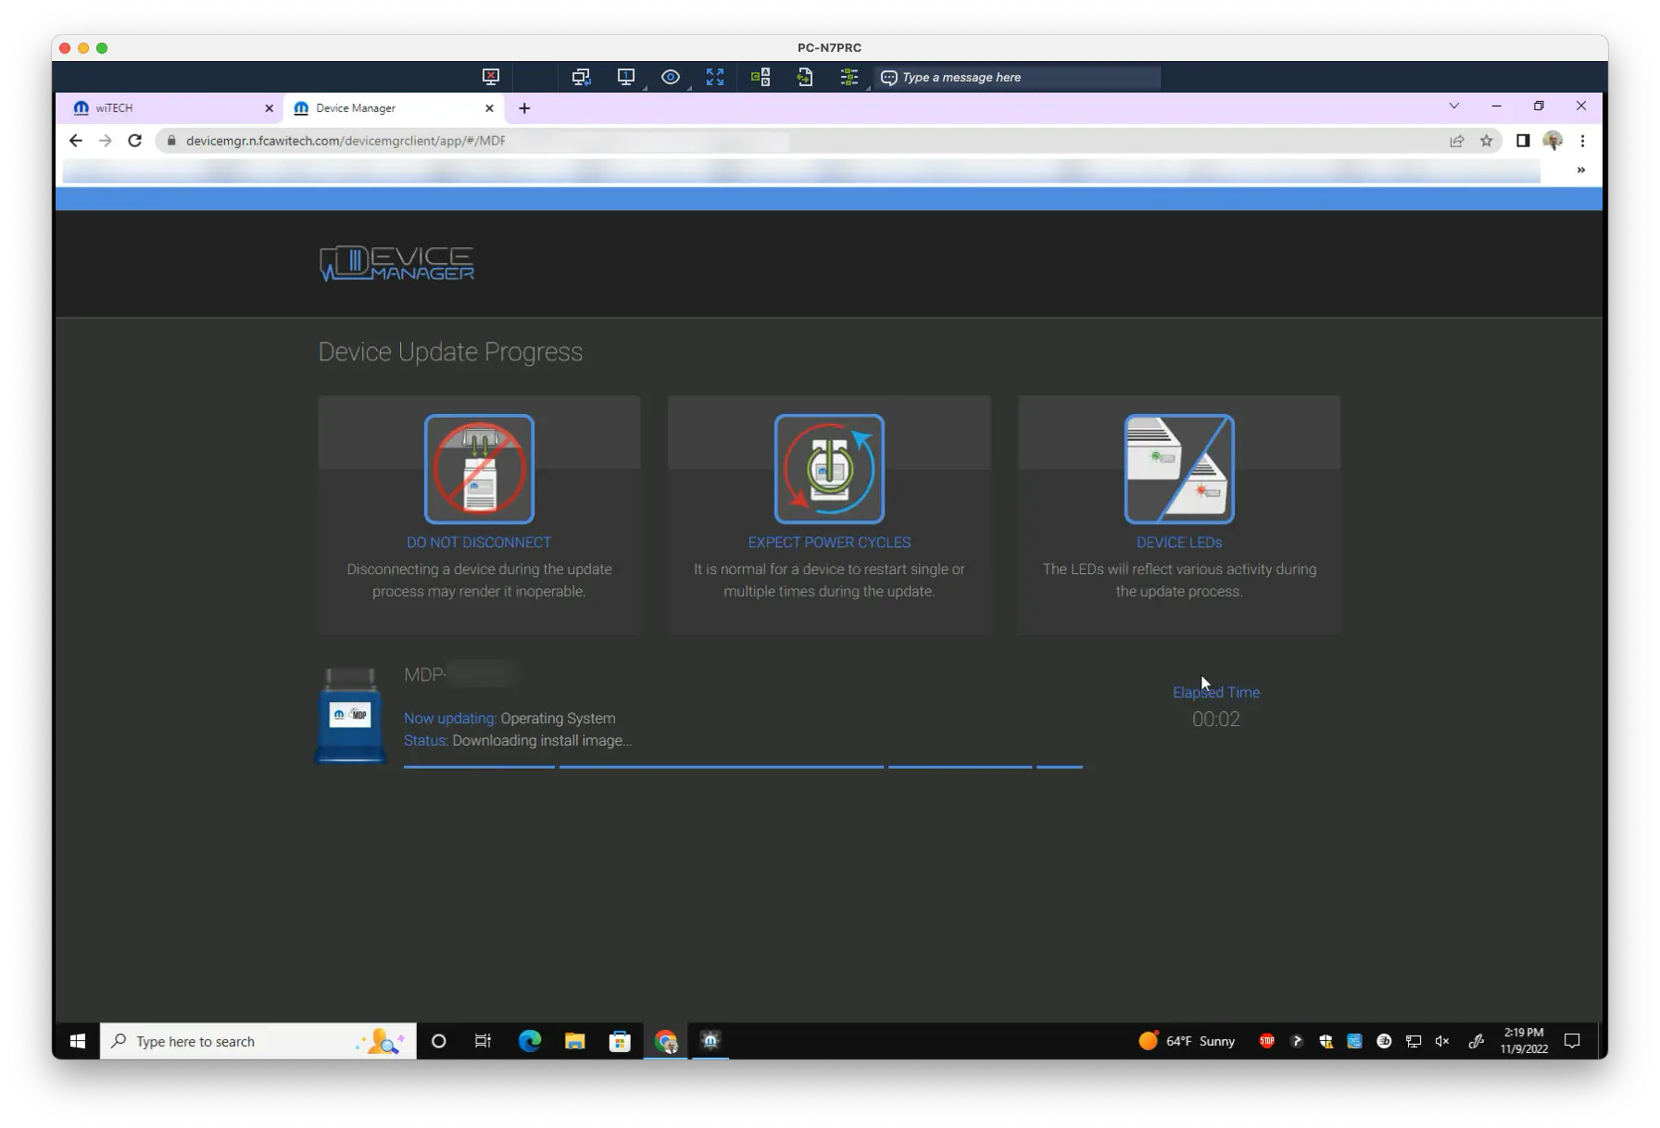Select the Device Manager tab
The image size is (1660, 1128).
pyautogui.click(x=394, y=108)
